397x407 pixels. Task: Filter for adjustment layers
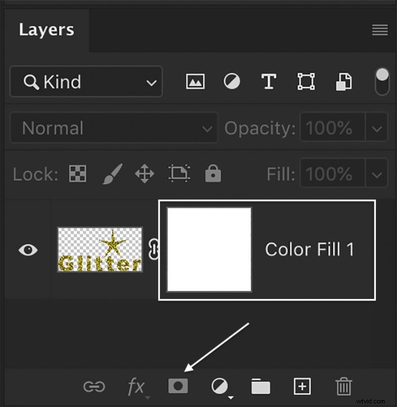(232, 81)
